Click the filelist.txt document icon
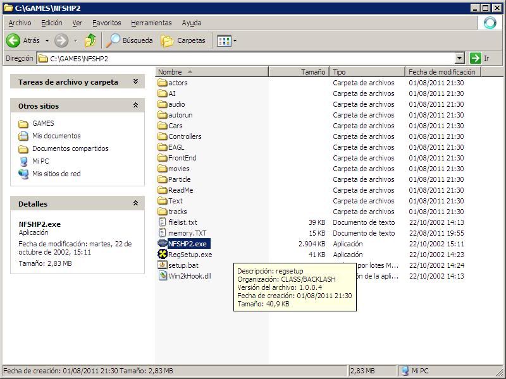Screen dimensions: 506x379 (x=163, y=222)
